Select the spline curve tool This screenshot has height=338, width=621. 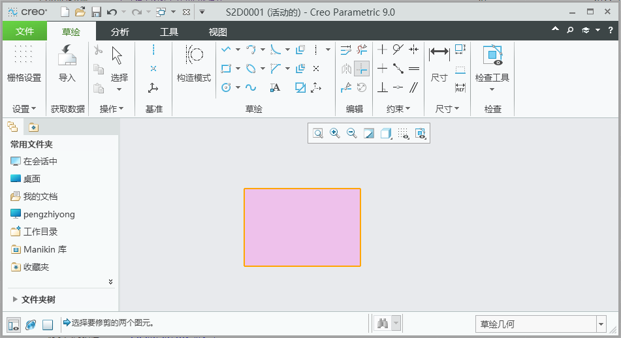[251, 87]
